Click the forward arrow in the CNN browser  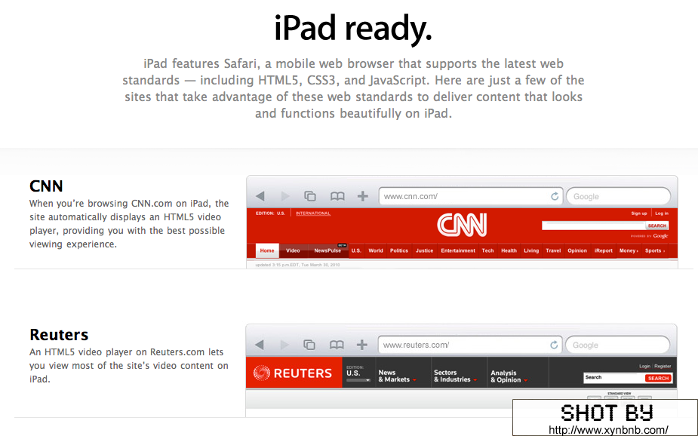285,196
